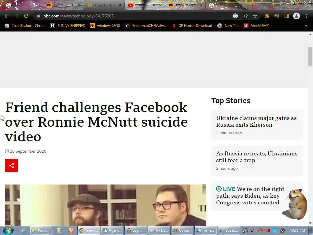Open Chrome's three-dot menu
This screenshot has height=235, width=313.
pyautogui.click(x=306, y=16)
